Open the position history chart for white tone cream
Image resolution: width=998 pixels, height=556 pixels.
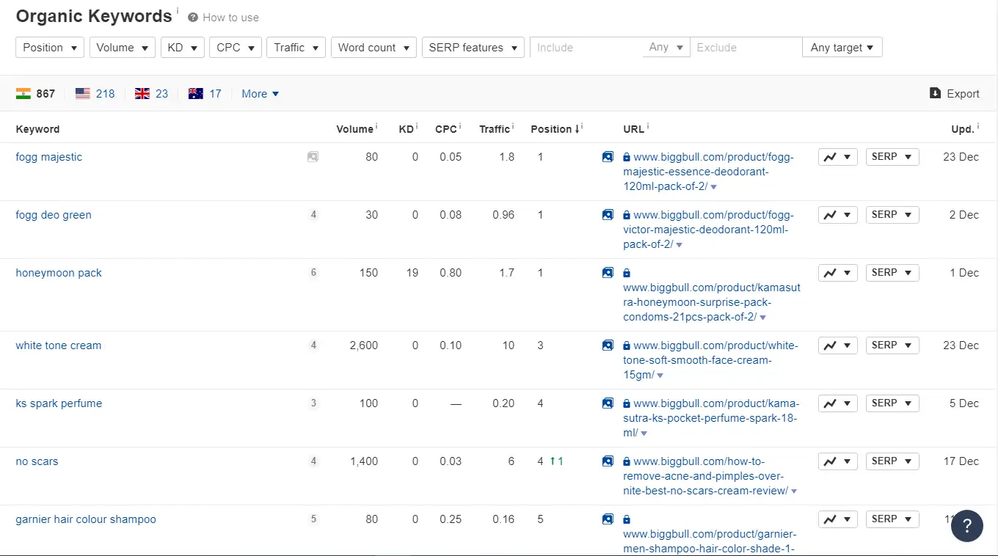tap(837, 345)
